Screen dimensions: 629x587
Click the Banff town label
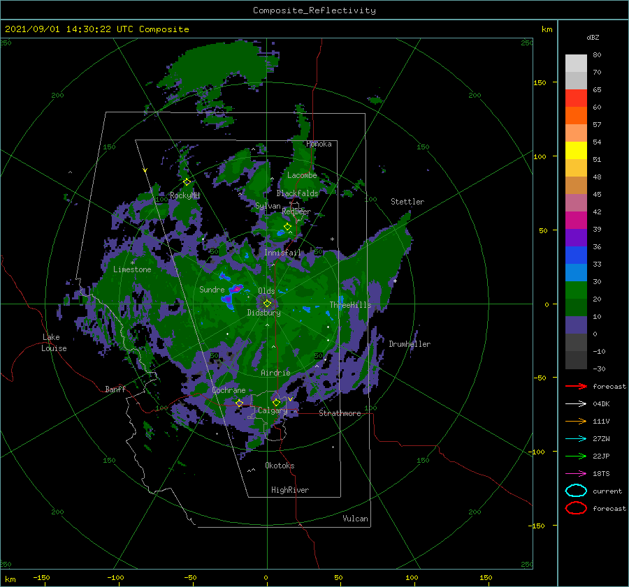click(115, 389)
